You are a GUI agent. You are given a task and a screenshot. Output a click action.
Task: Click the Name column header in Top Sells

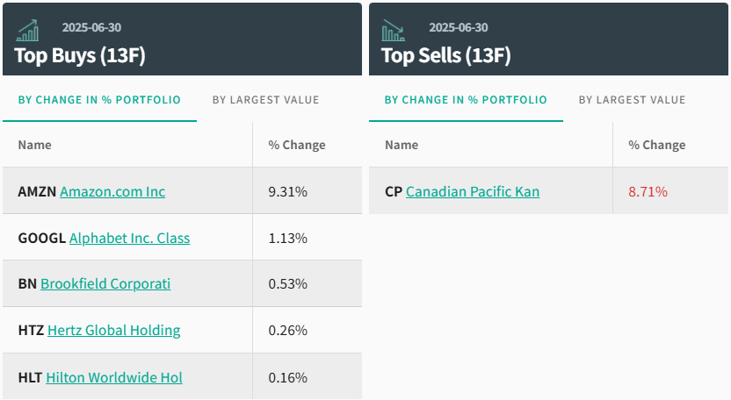click(x=402, y=145)
